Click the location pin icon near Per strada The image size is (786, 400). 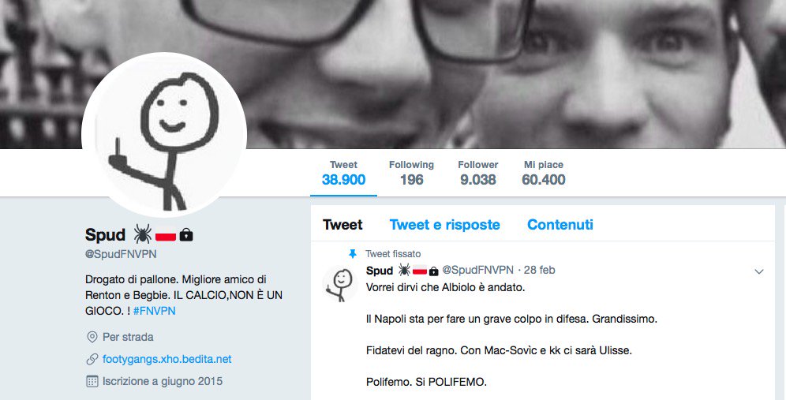92,337
